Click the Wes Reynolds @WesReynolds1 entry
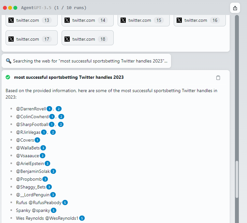The height and width of the screenshot is (223, 247). tap(47, 218)
